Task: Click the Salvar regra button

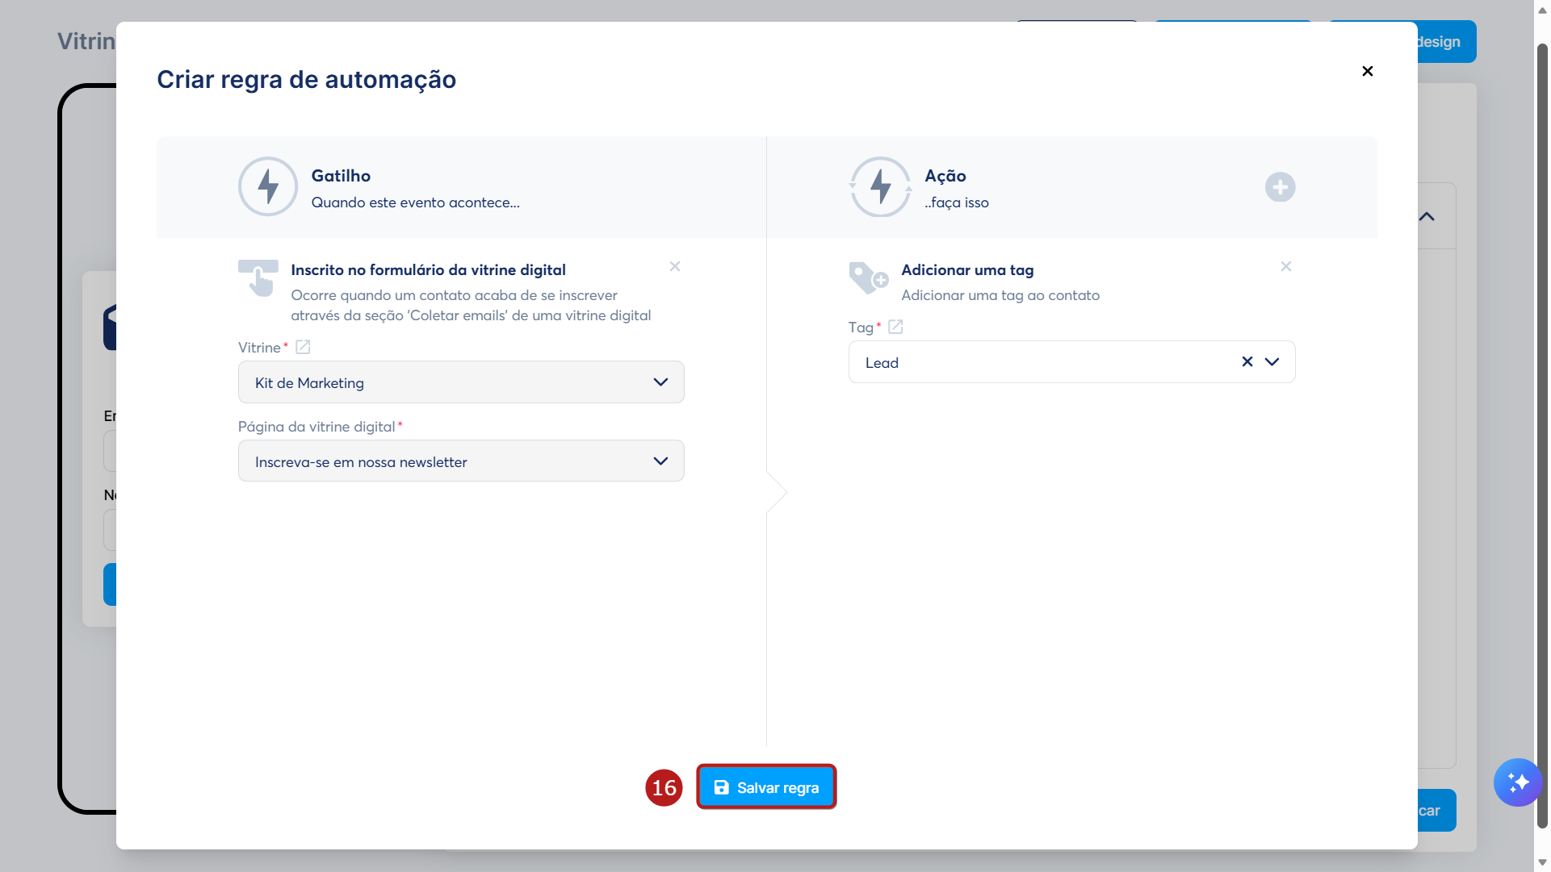Action: pos(766,787)
